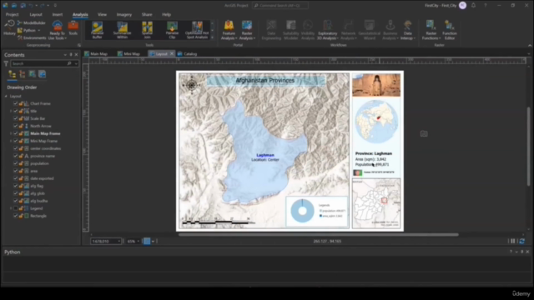
Task: Open Optimized Hot Spot Analysis tool
Action: point(197,30)
